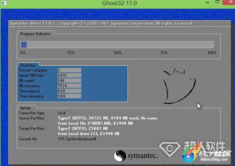Click the Time remaining value field
Screen dimensions: 235x166
point(69,96)
